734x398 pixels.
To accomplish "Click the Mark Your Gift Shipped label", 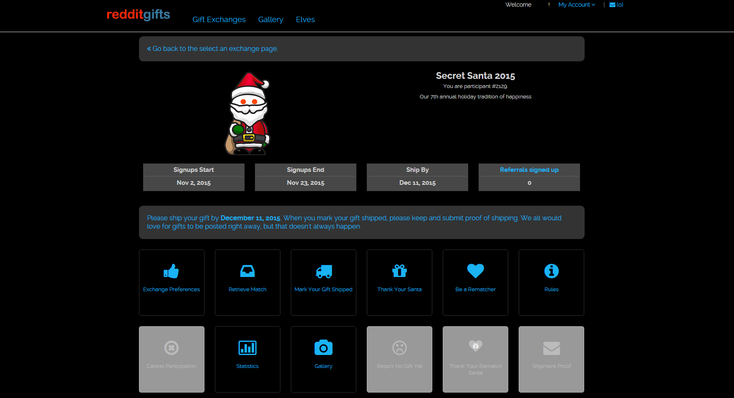I will pyautogui.click(x=323, y=290).
